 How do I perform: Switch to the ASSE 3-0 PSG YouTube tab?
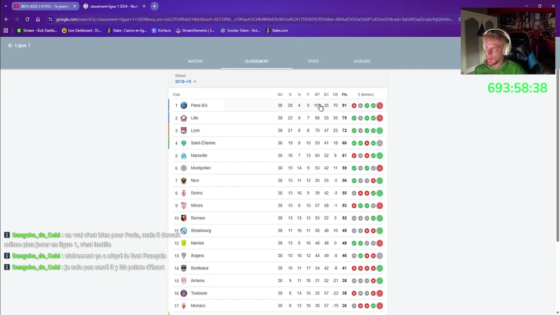45,6
